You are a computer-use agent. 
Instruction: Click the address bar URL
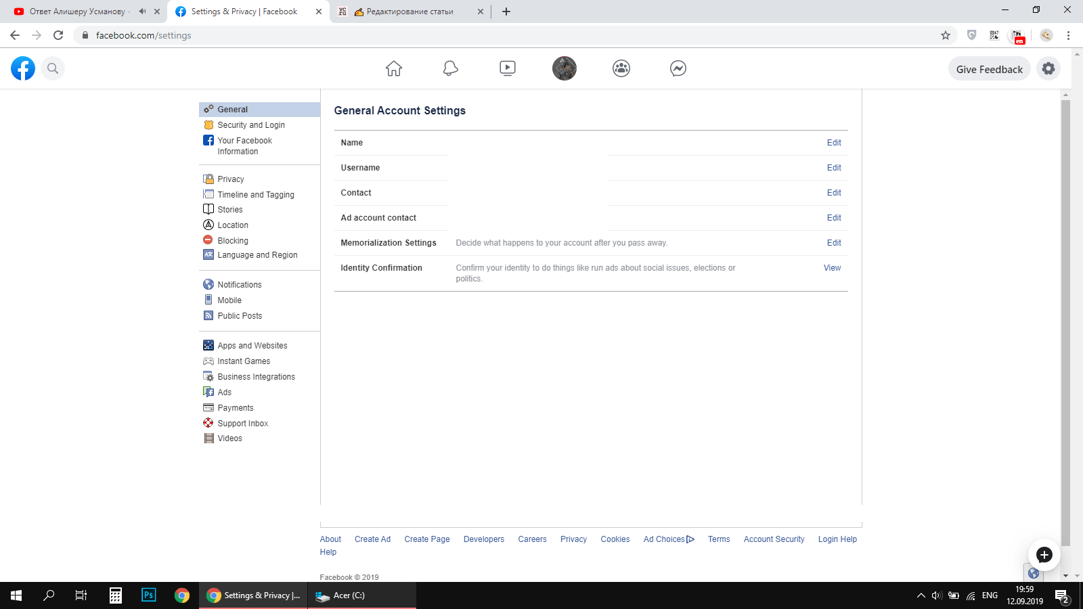click(143, 35)
